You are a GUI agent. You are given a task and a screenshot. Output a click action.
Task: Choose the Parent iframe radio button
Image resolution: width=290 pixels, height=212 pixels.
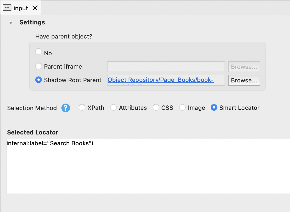pos(39,66)
